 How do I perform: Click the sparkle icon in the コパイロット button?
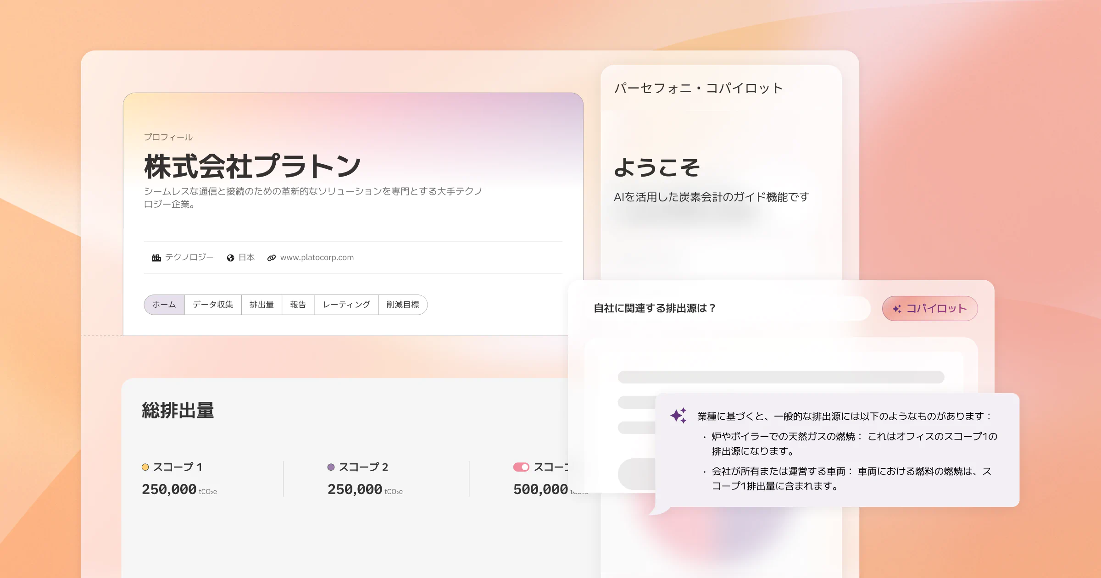click(897, 309)
